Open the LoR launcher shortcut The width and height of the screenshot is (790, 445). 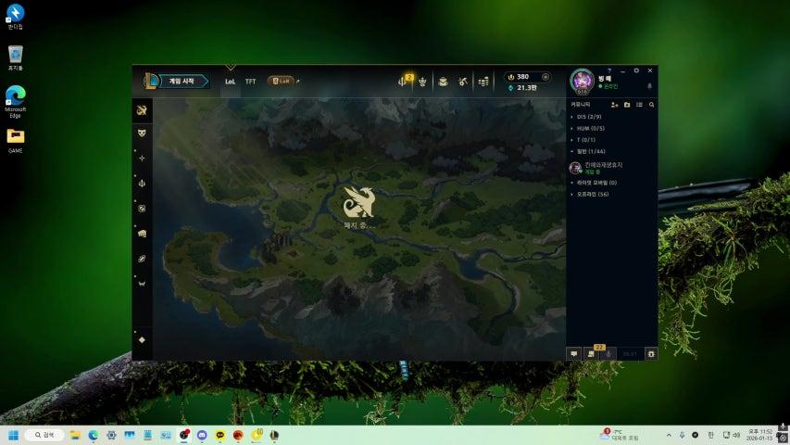281,81
